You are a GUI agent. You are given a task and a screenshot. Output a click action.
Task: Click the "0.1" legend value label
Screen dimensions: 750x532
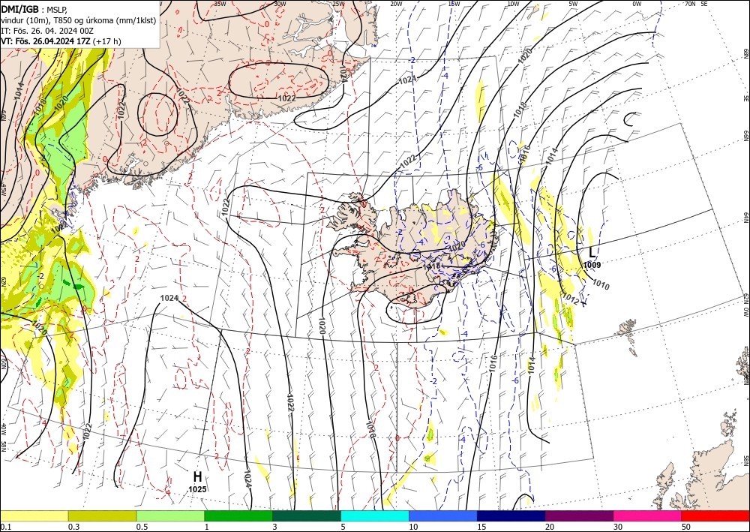[x=4, y=527]
